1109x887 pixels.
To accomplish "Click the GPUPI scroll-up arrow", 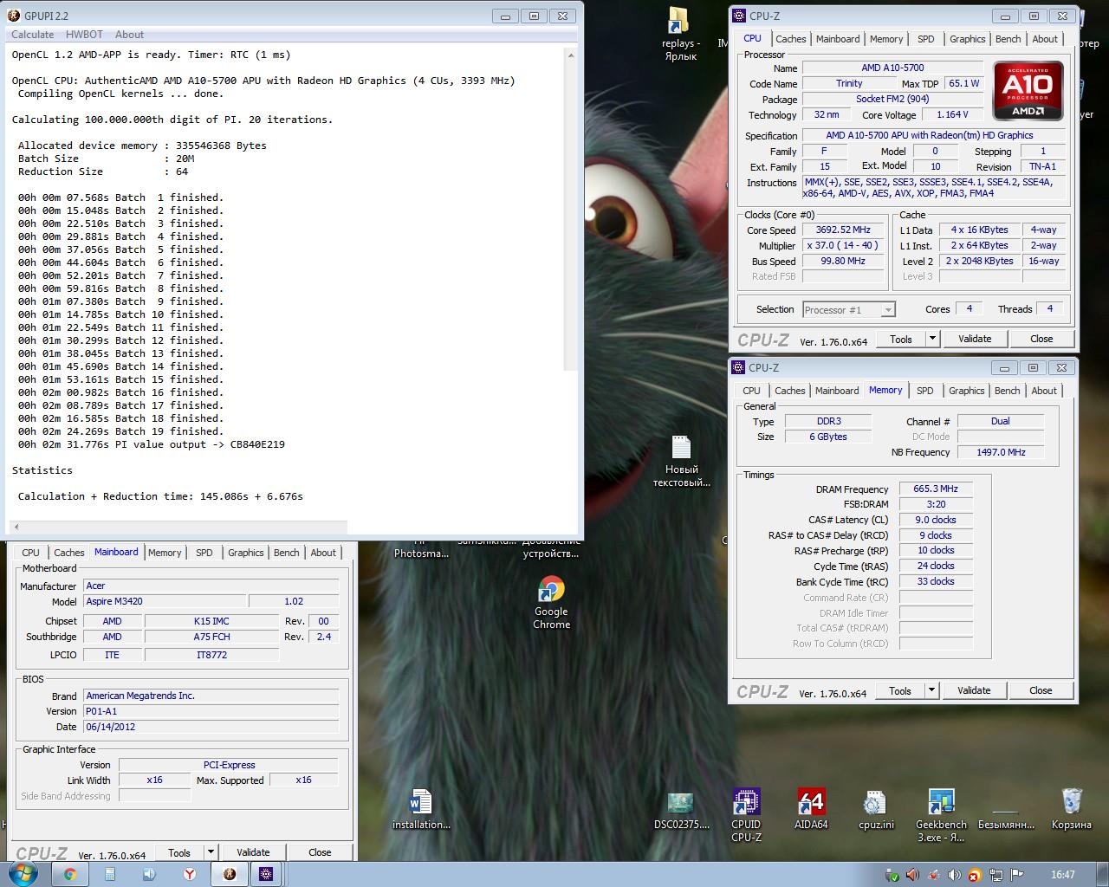I will point(571,55).
